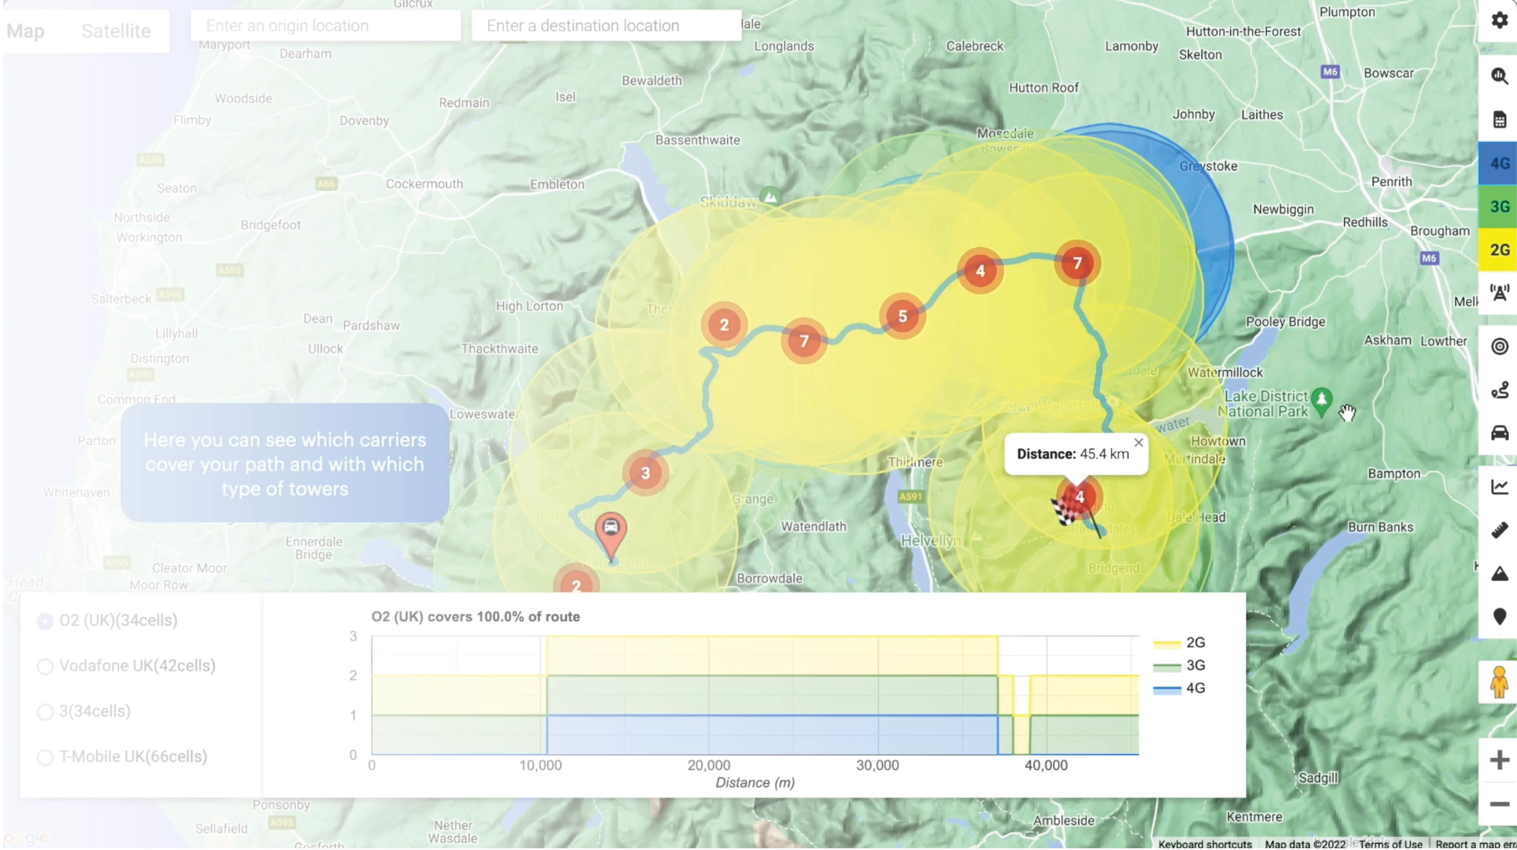Screen dimensions: 1517x850
Task: Click the car origin marker
Action: point(611,536)
